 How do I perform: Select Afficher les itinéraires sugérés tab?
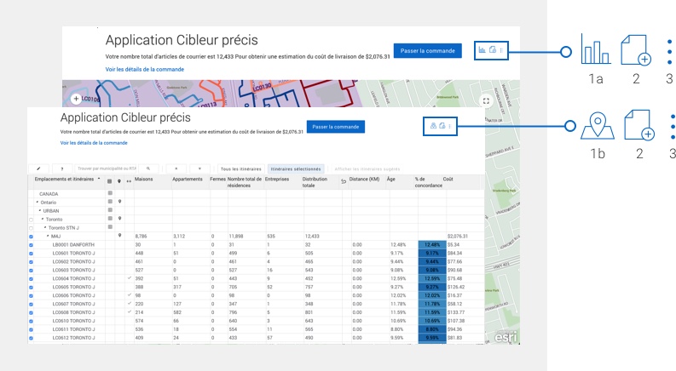point(367,169)
